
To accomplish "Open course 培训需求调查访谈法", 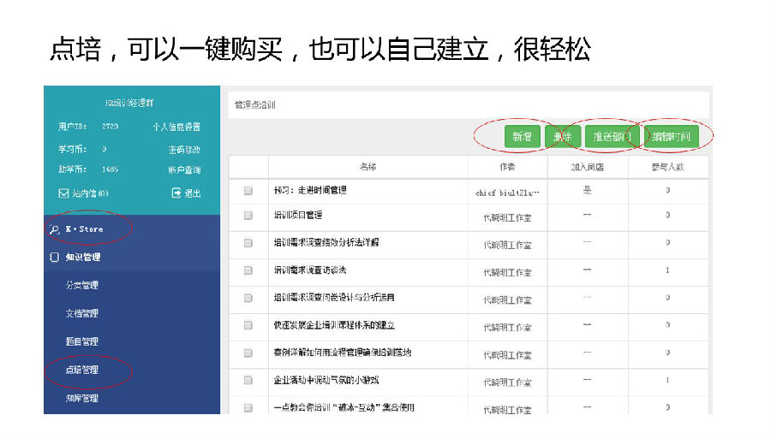I will (310, 270).
